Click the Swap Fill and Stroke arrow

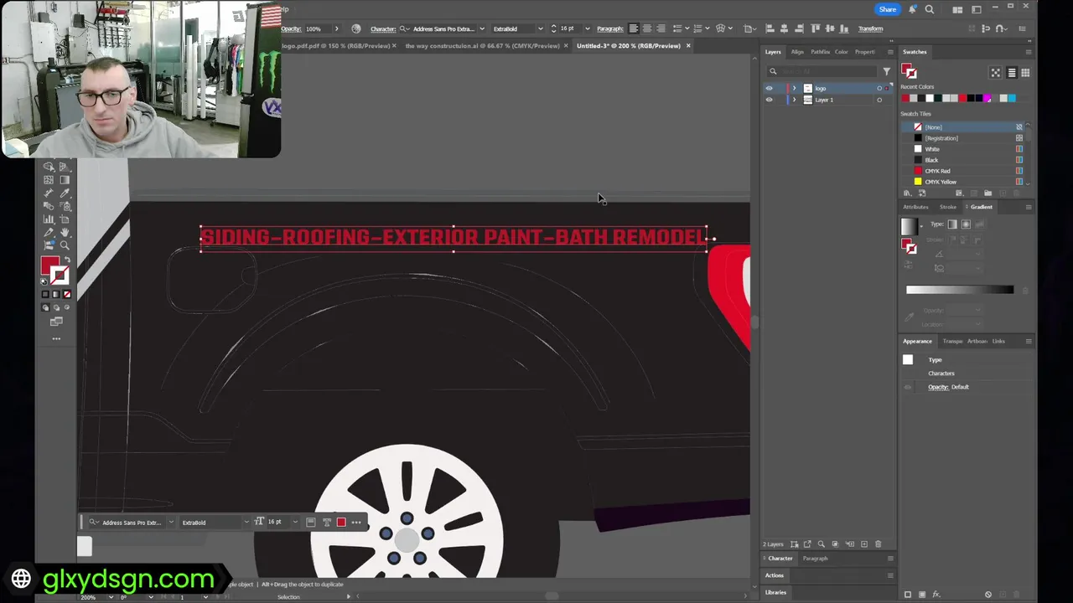[66, 260]
